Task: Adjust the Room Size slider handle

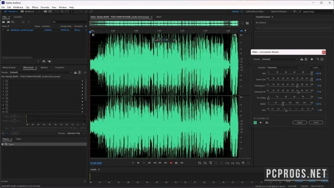Action: 311,80
